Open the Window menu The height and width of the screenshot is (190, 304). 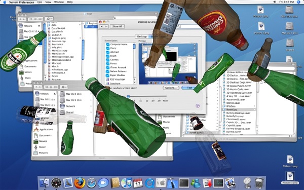click(59, 2)
